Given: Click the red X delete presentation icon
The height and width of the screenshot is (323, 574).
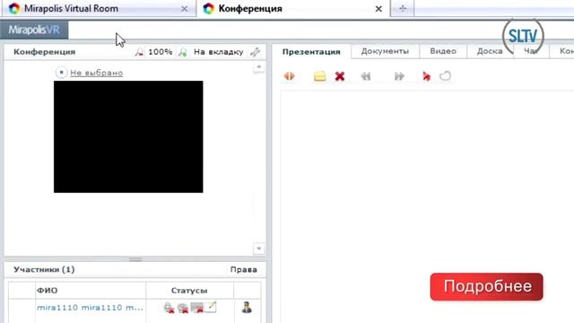Looking at the screenshot, I should tap(340, 76).
